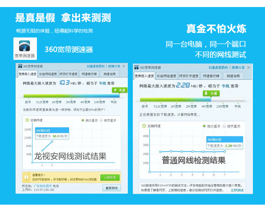Open 宽带接入速度 tab in right window
The image size is (265, 206).
(144, 76)
